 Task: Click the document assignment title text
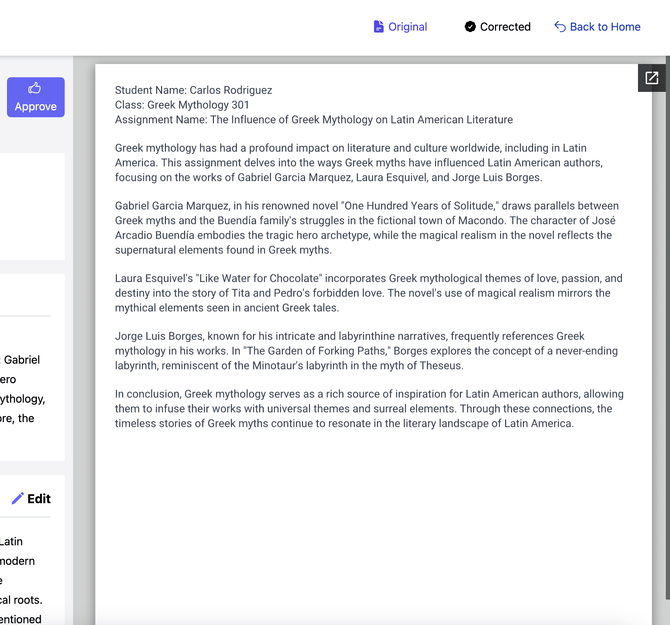[314, 120]
